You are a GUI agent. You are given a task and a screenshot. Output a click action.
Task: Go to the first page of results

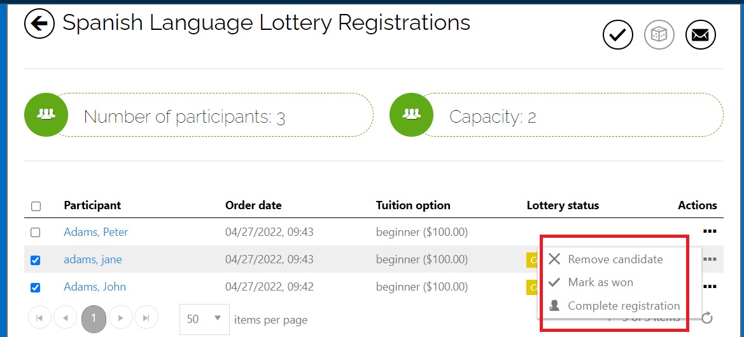[x=40, y=318]
